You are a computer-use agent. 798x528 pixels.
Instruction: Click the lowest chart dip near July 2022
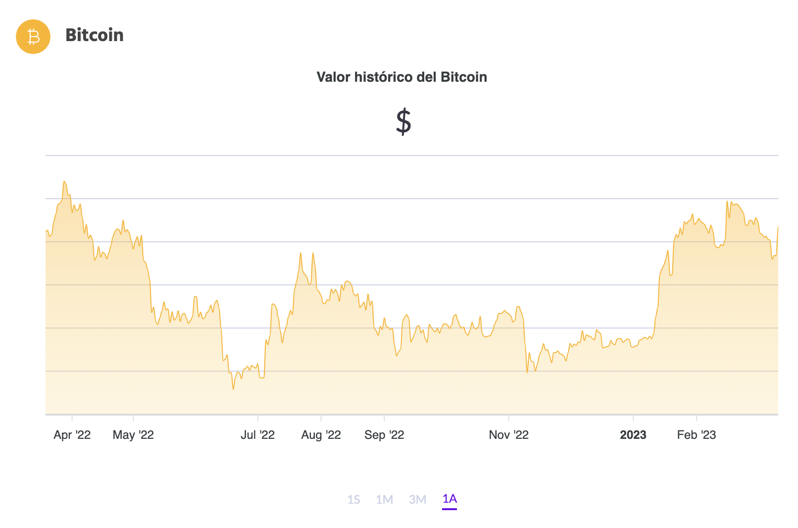(233, 390)
